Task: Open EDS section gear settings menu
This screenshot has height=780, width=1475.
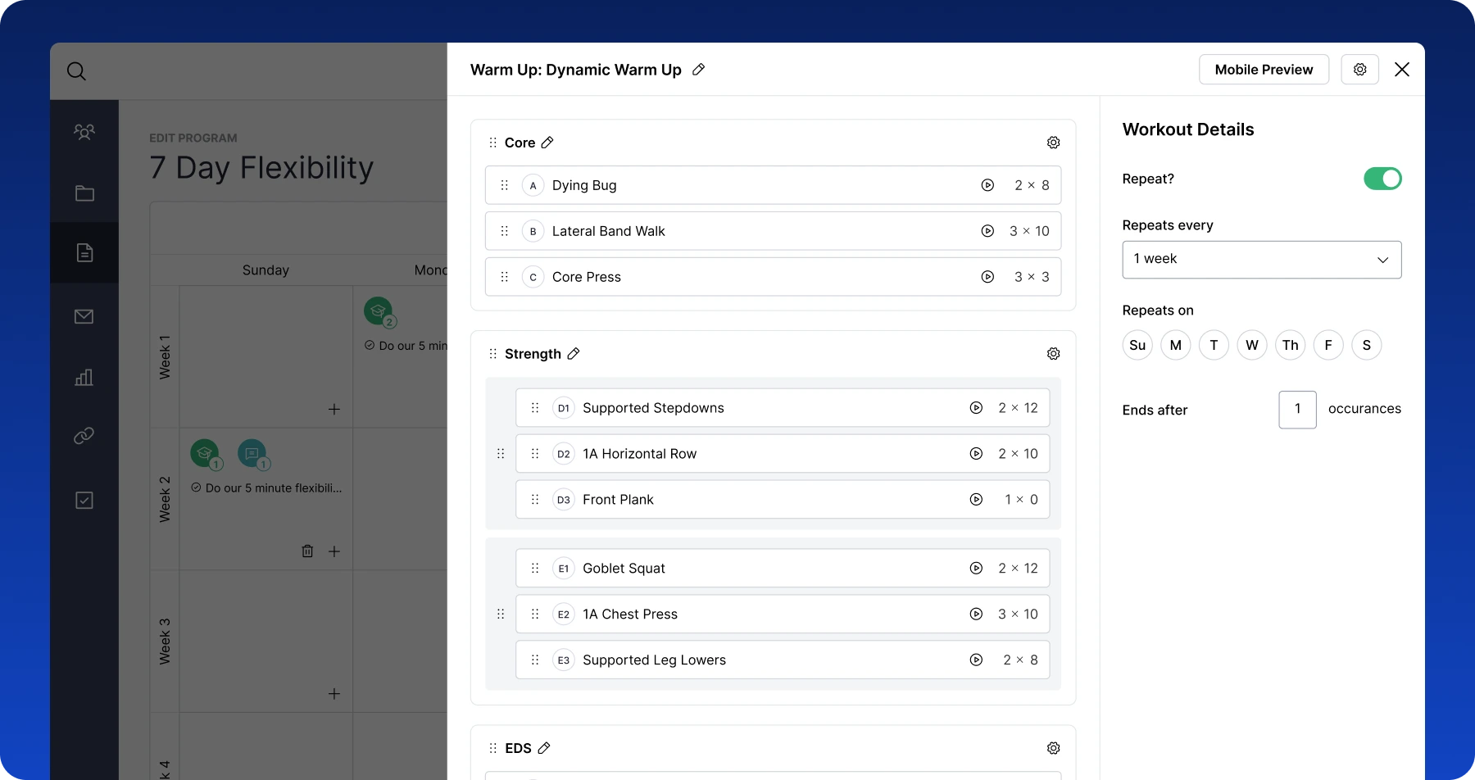Action: [1053, 748]
